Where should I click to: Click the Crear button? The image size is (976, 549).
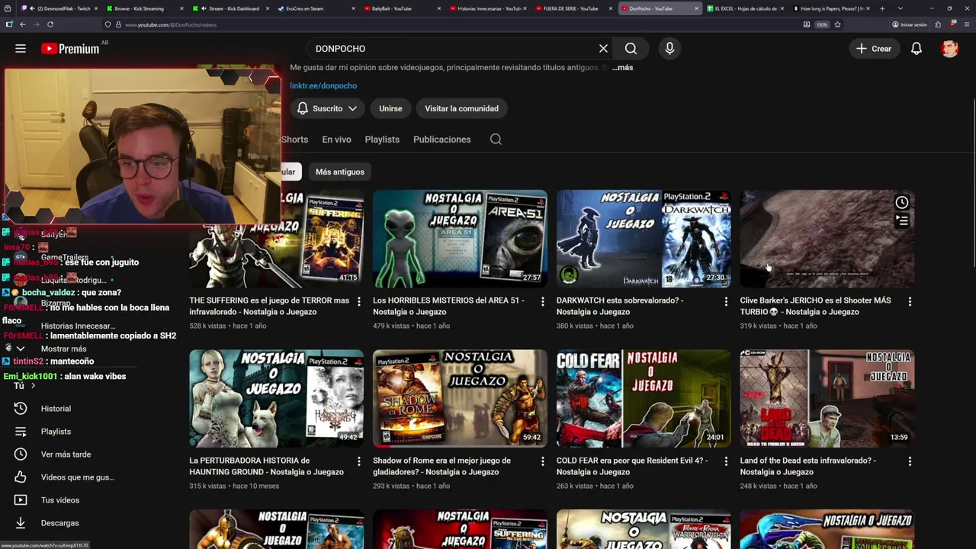tap(874, 48)
